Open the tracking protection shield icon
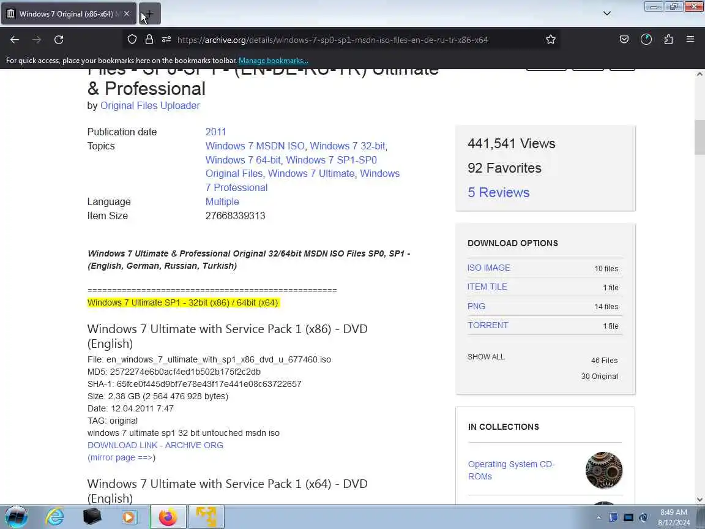This screenshot has height=529, width=705. (x=132, y=40)
